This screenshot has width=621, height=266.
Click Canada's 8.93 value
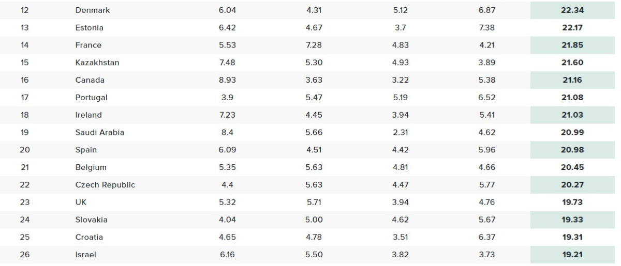227,80
